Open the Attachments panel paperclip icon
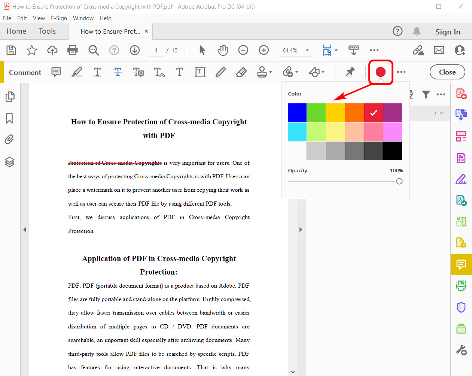The height and width of the screenshot is (376, 472). pos(9,140)
